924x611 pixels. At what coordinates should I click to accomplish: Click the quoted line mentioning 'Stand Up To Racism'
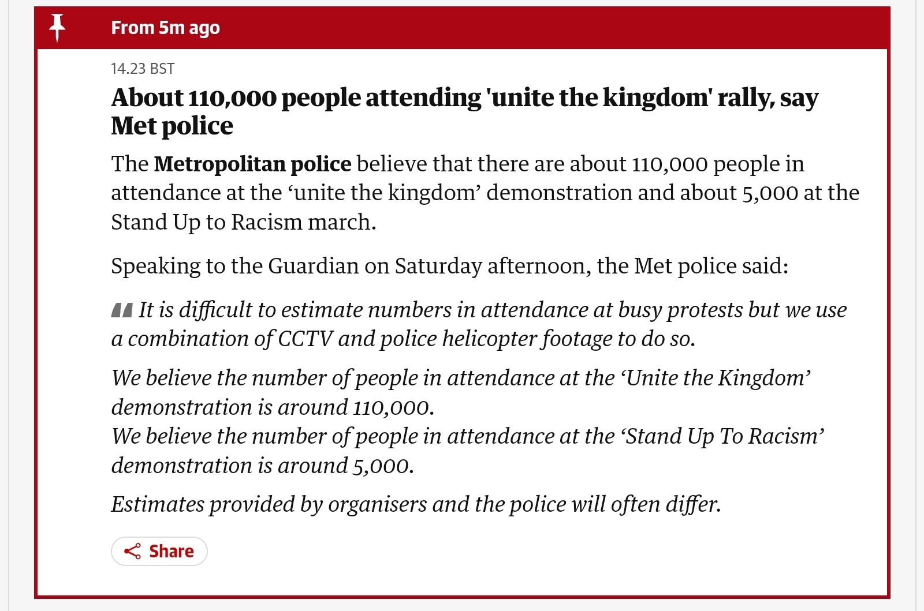coord(467,437)
